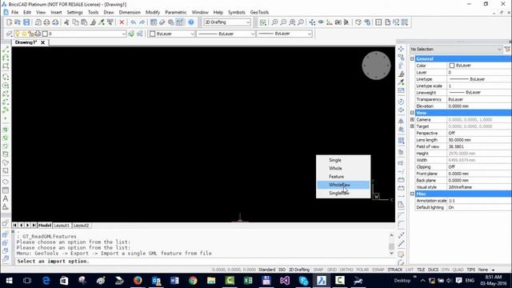Click the Save icon in toolbar
Viewport: 512px width, 288px height.
click(x=26, y=22)
